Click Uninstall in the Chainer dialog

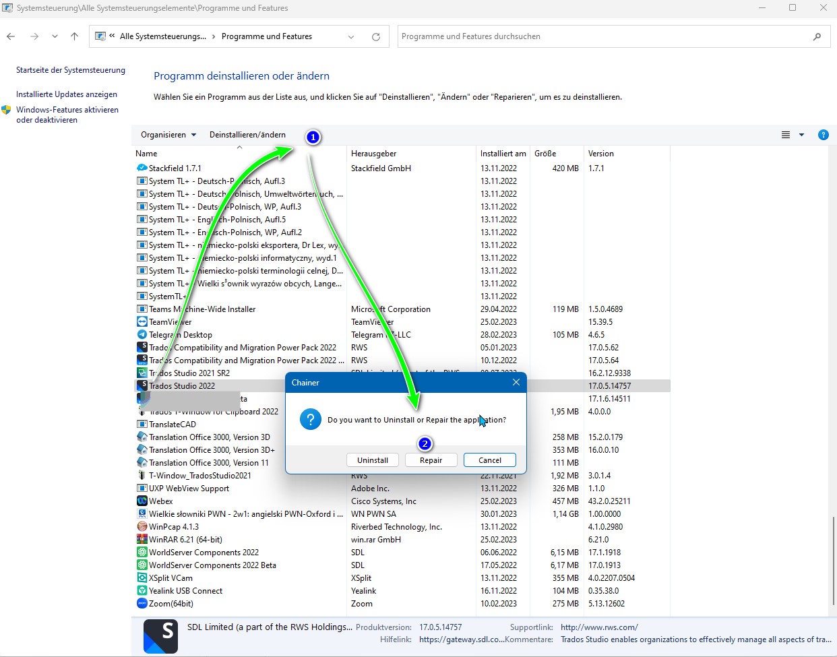tap(373, 460)
